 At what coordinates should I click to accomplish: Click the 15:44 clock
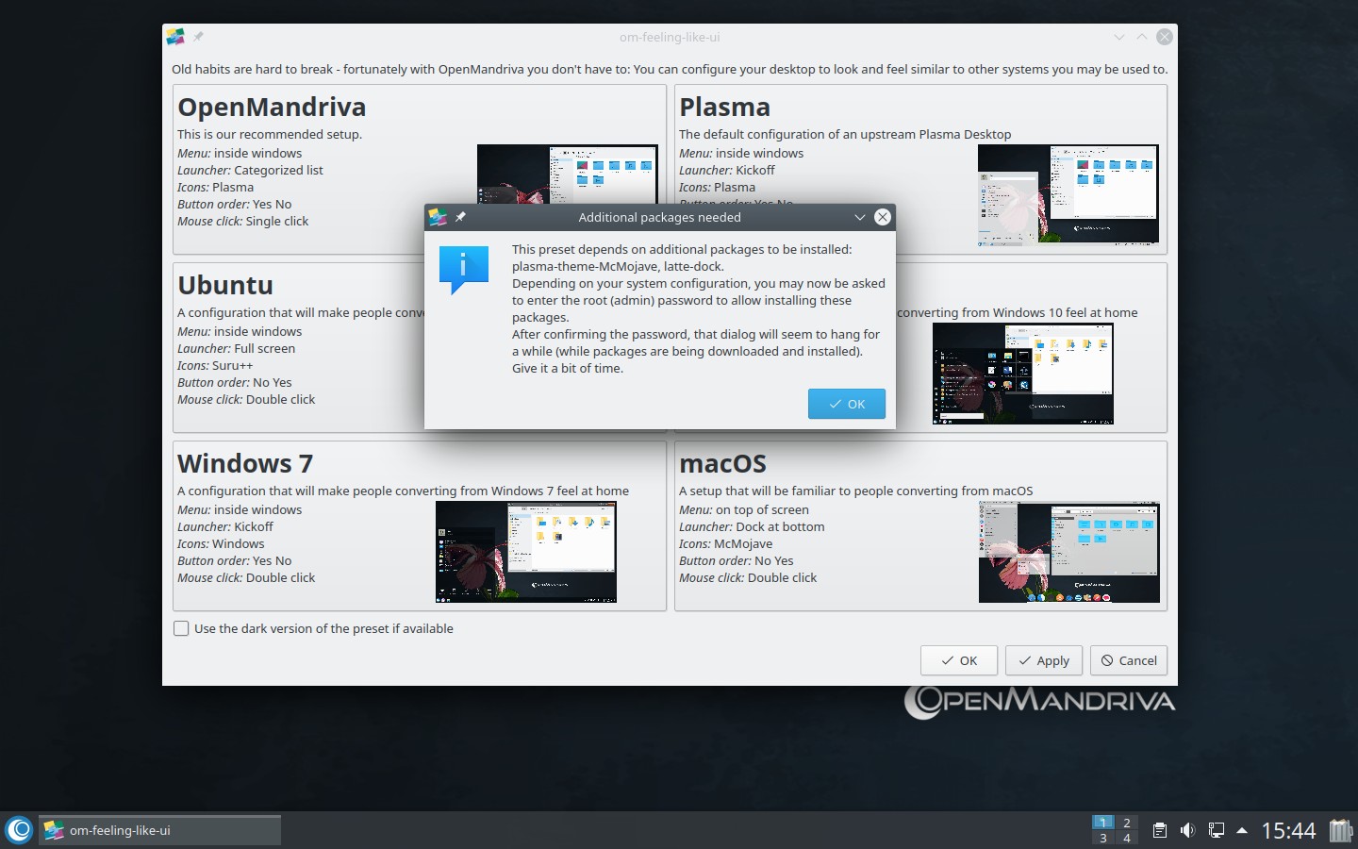pos(1288,830)
